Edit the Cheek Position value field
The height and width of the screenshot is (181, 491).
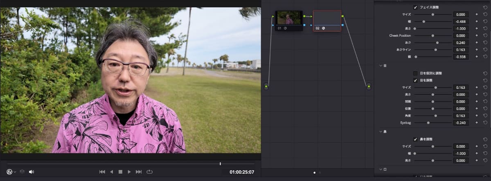[x=461, y=35]
